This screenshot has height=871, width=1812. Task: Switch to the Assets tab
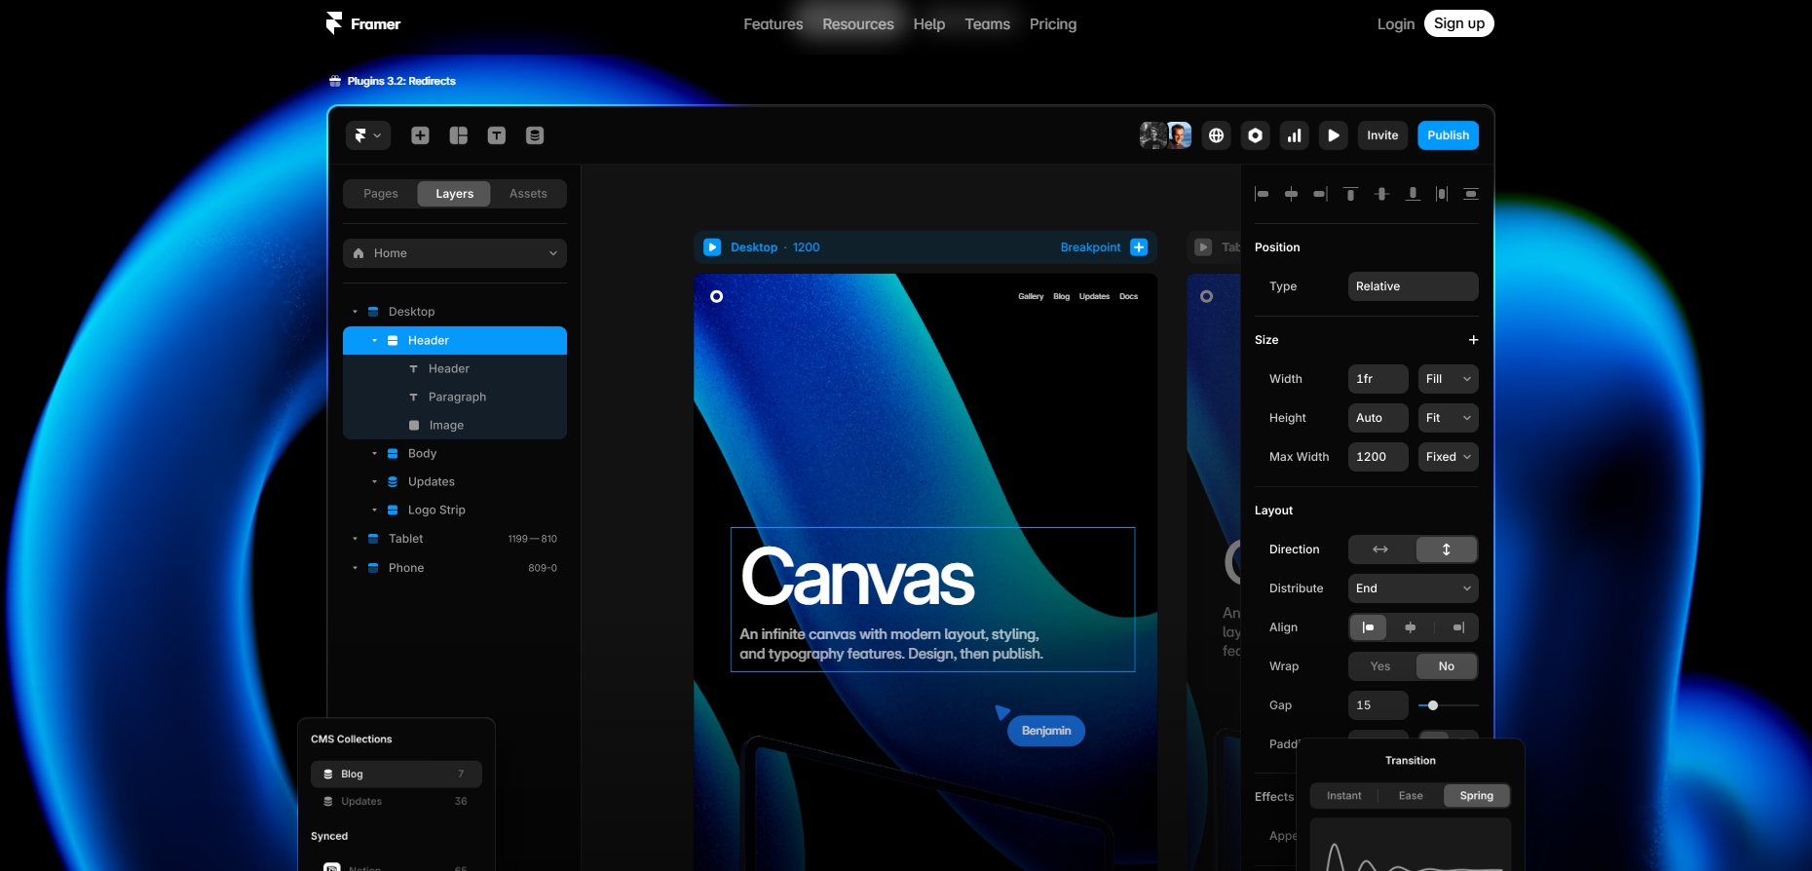[528, 194]
